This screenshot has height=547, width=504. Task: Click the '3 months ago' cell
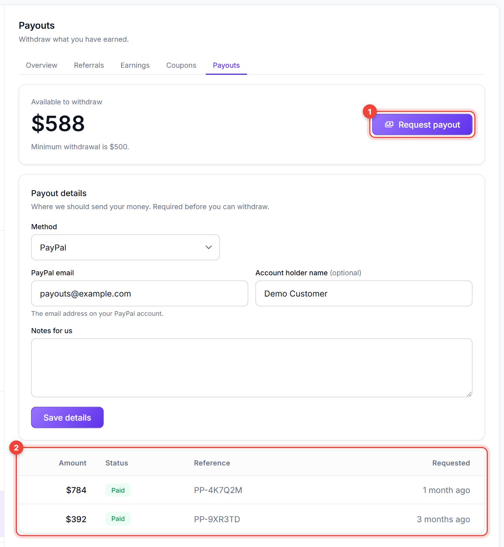pos(443,519)
